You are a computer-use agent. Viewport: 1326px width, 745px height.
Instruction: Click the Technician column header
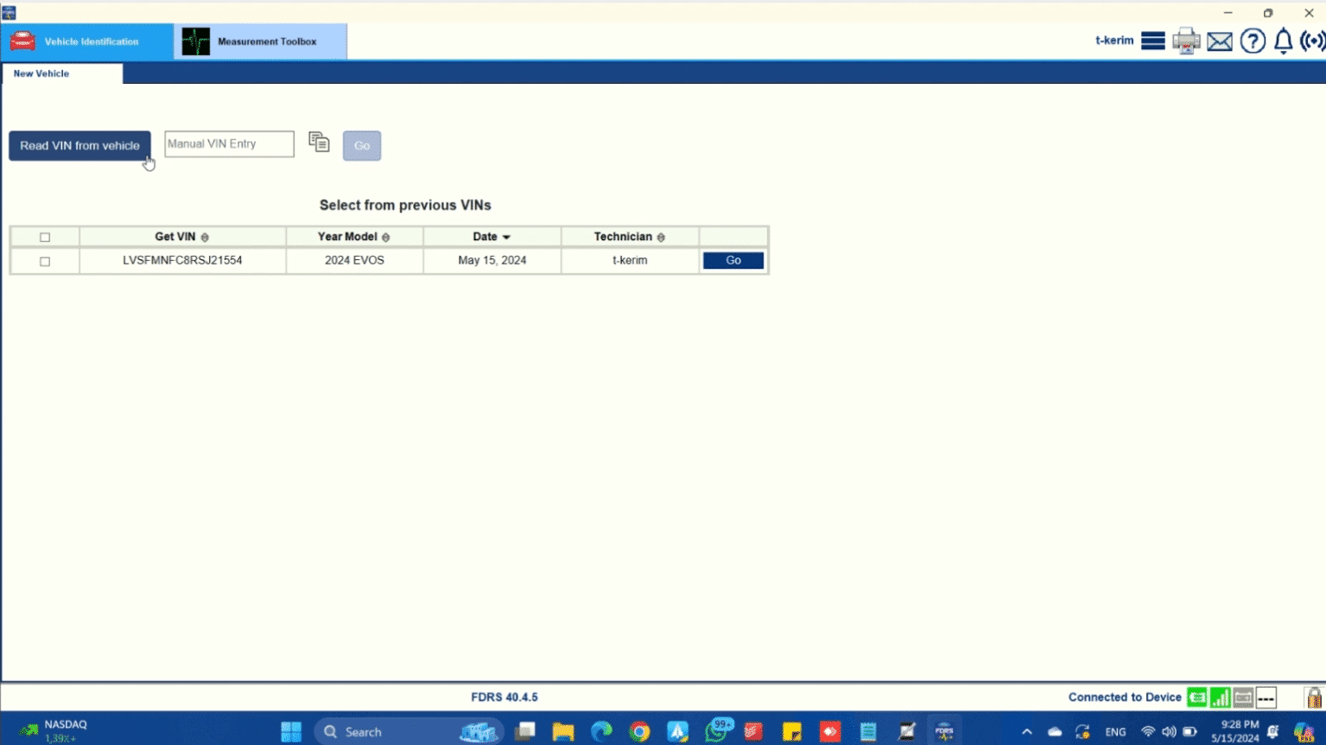(630, 237)
